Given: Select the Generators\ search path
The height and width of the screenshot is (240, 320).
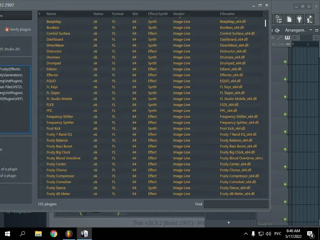Looking at the screenshot, I should 11,75.
